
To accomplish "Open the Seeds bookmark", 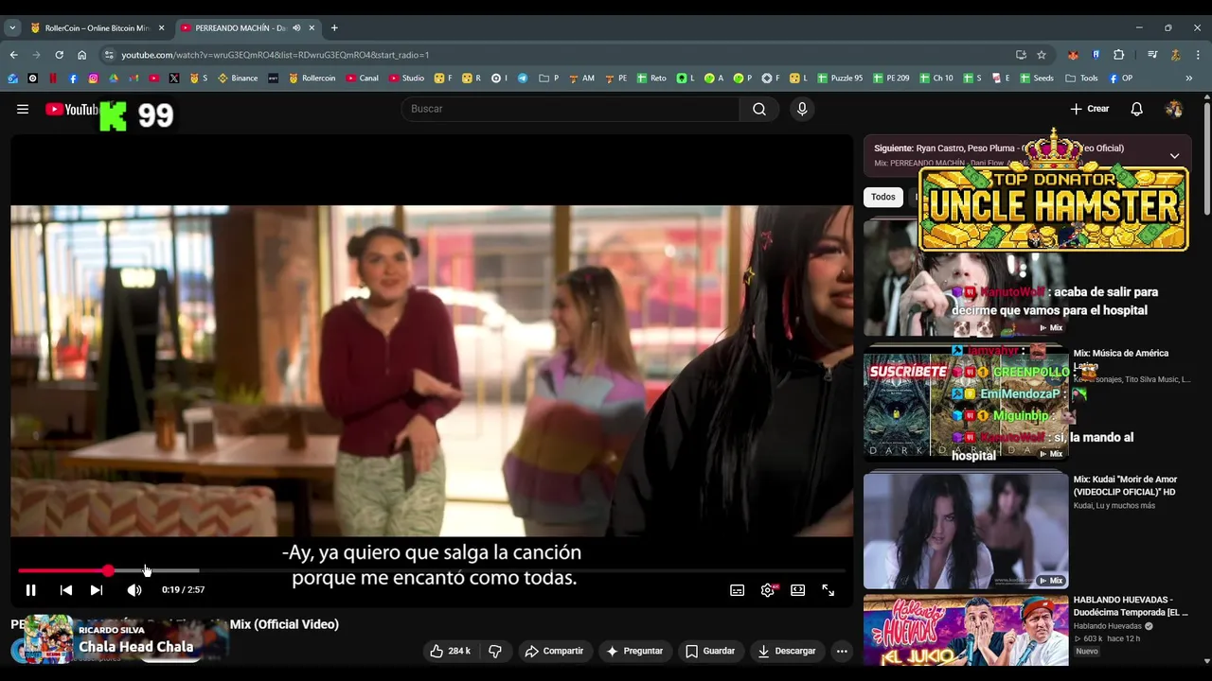I will [x=1037, y=79].
